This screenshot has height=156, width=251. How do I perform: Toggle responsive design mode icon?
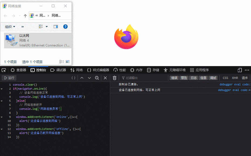coord(240,70)
